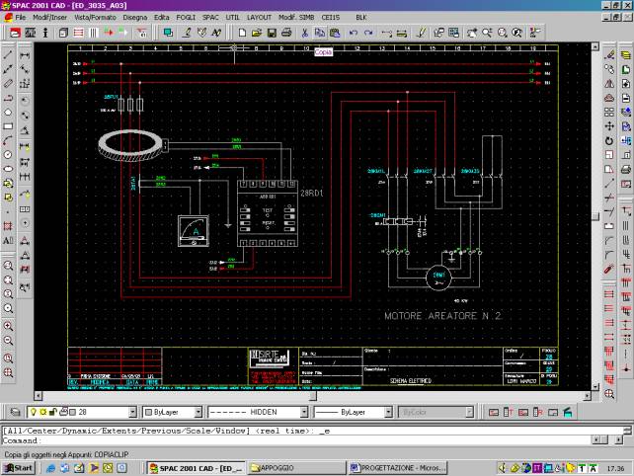Open the SPAC menu
This screenshot has width=634, height=476.
pyautogui.click(x=211, y=18)
